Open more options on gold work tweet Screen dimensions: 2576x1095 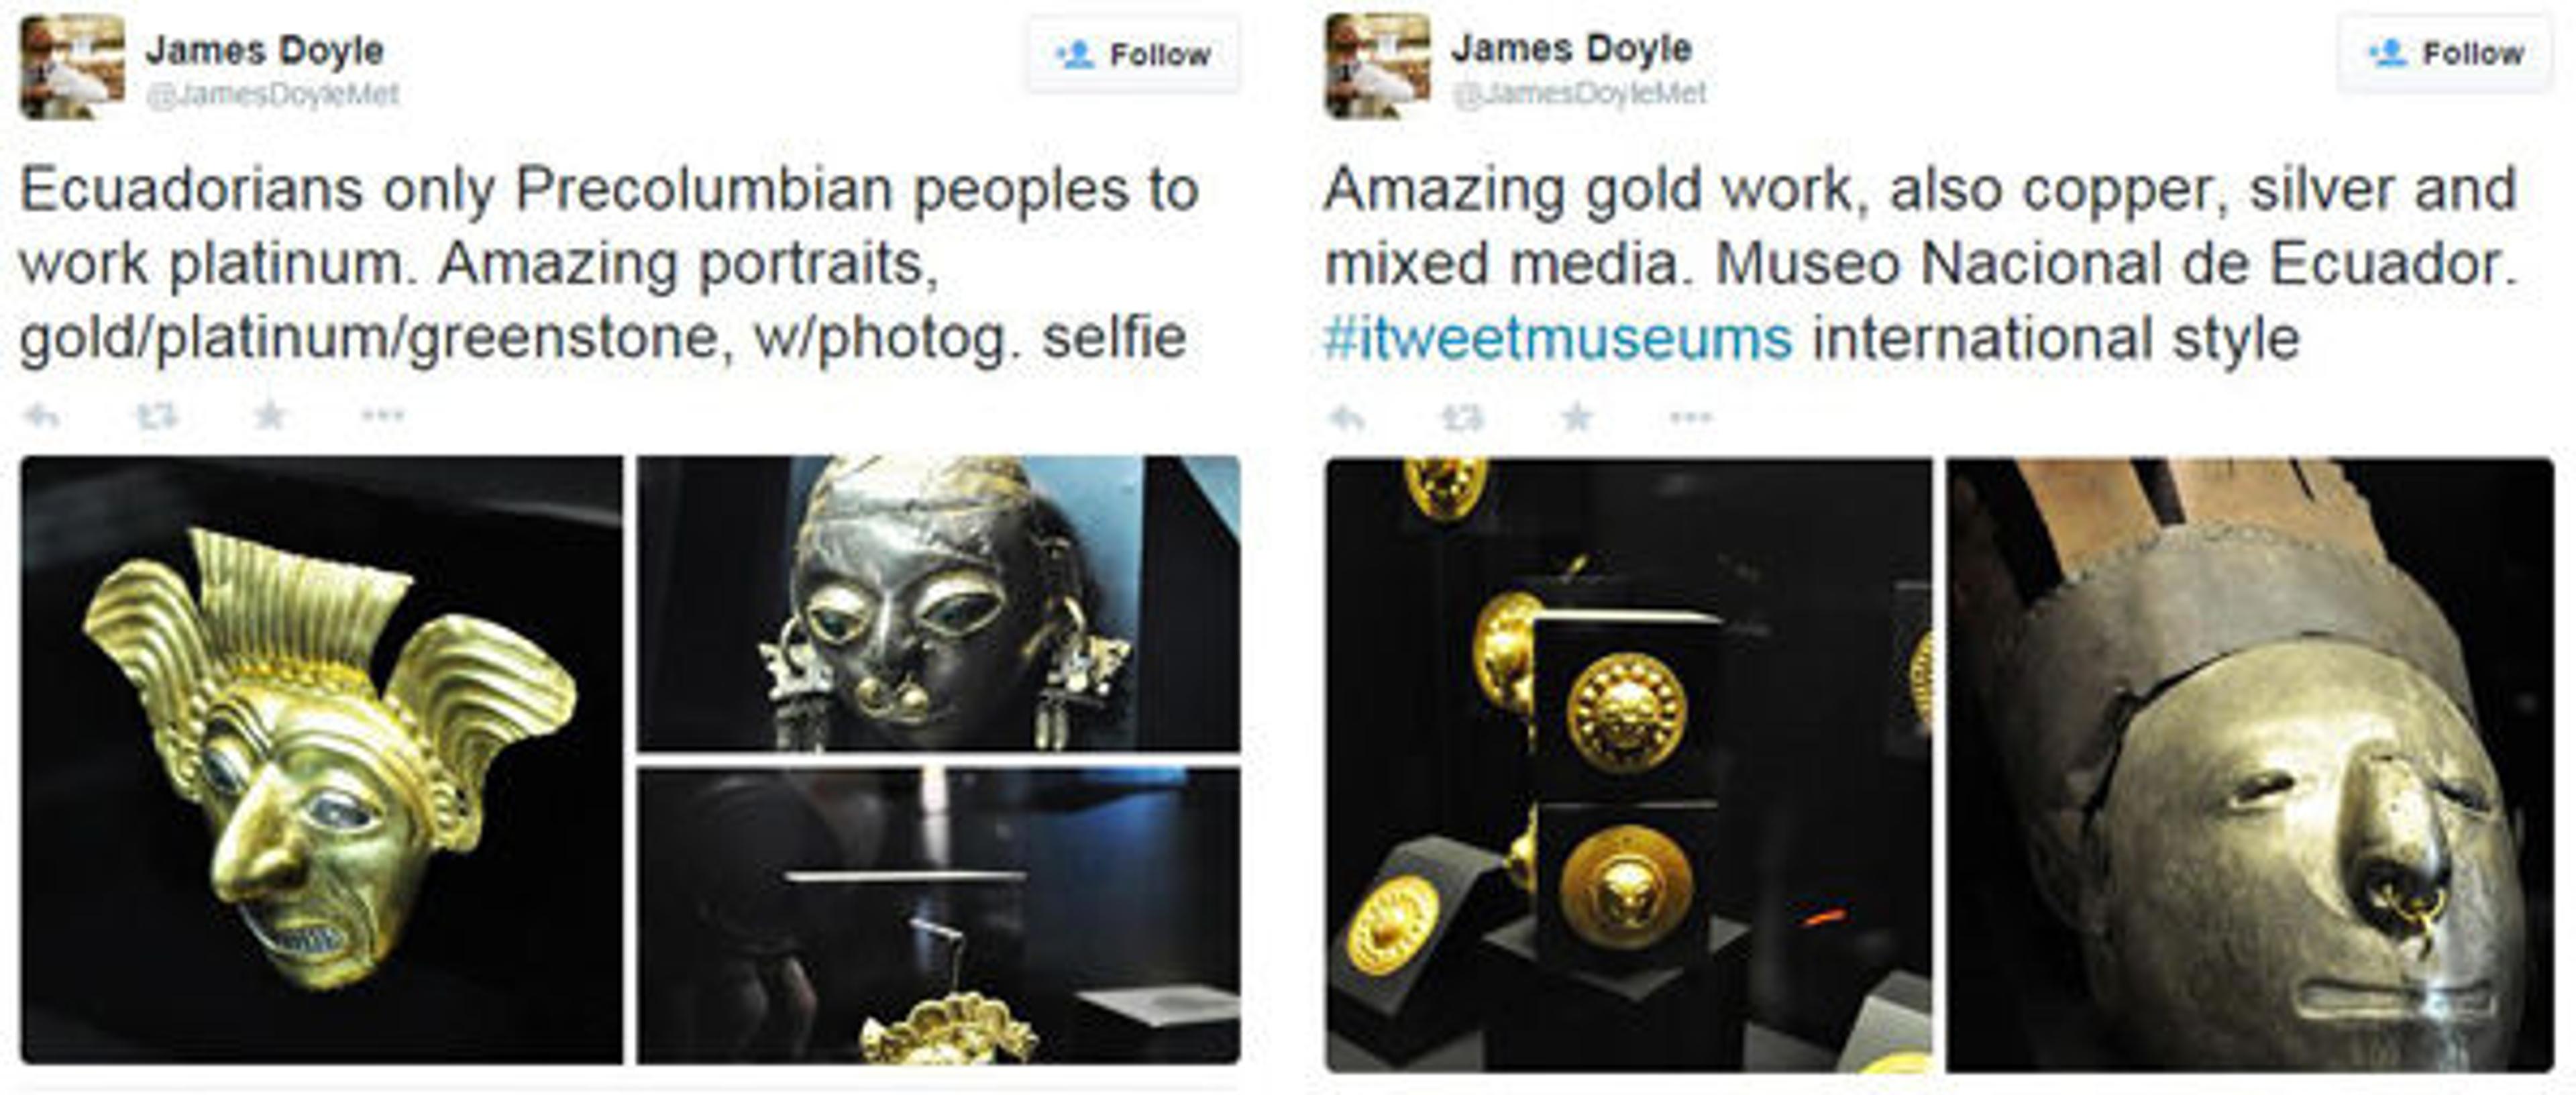pos(1691,417)
